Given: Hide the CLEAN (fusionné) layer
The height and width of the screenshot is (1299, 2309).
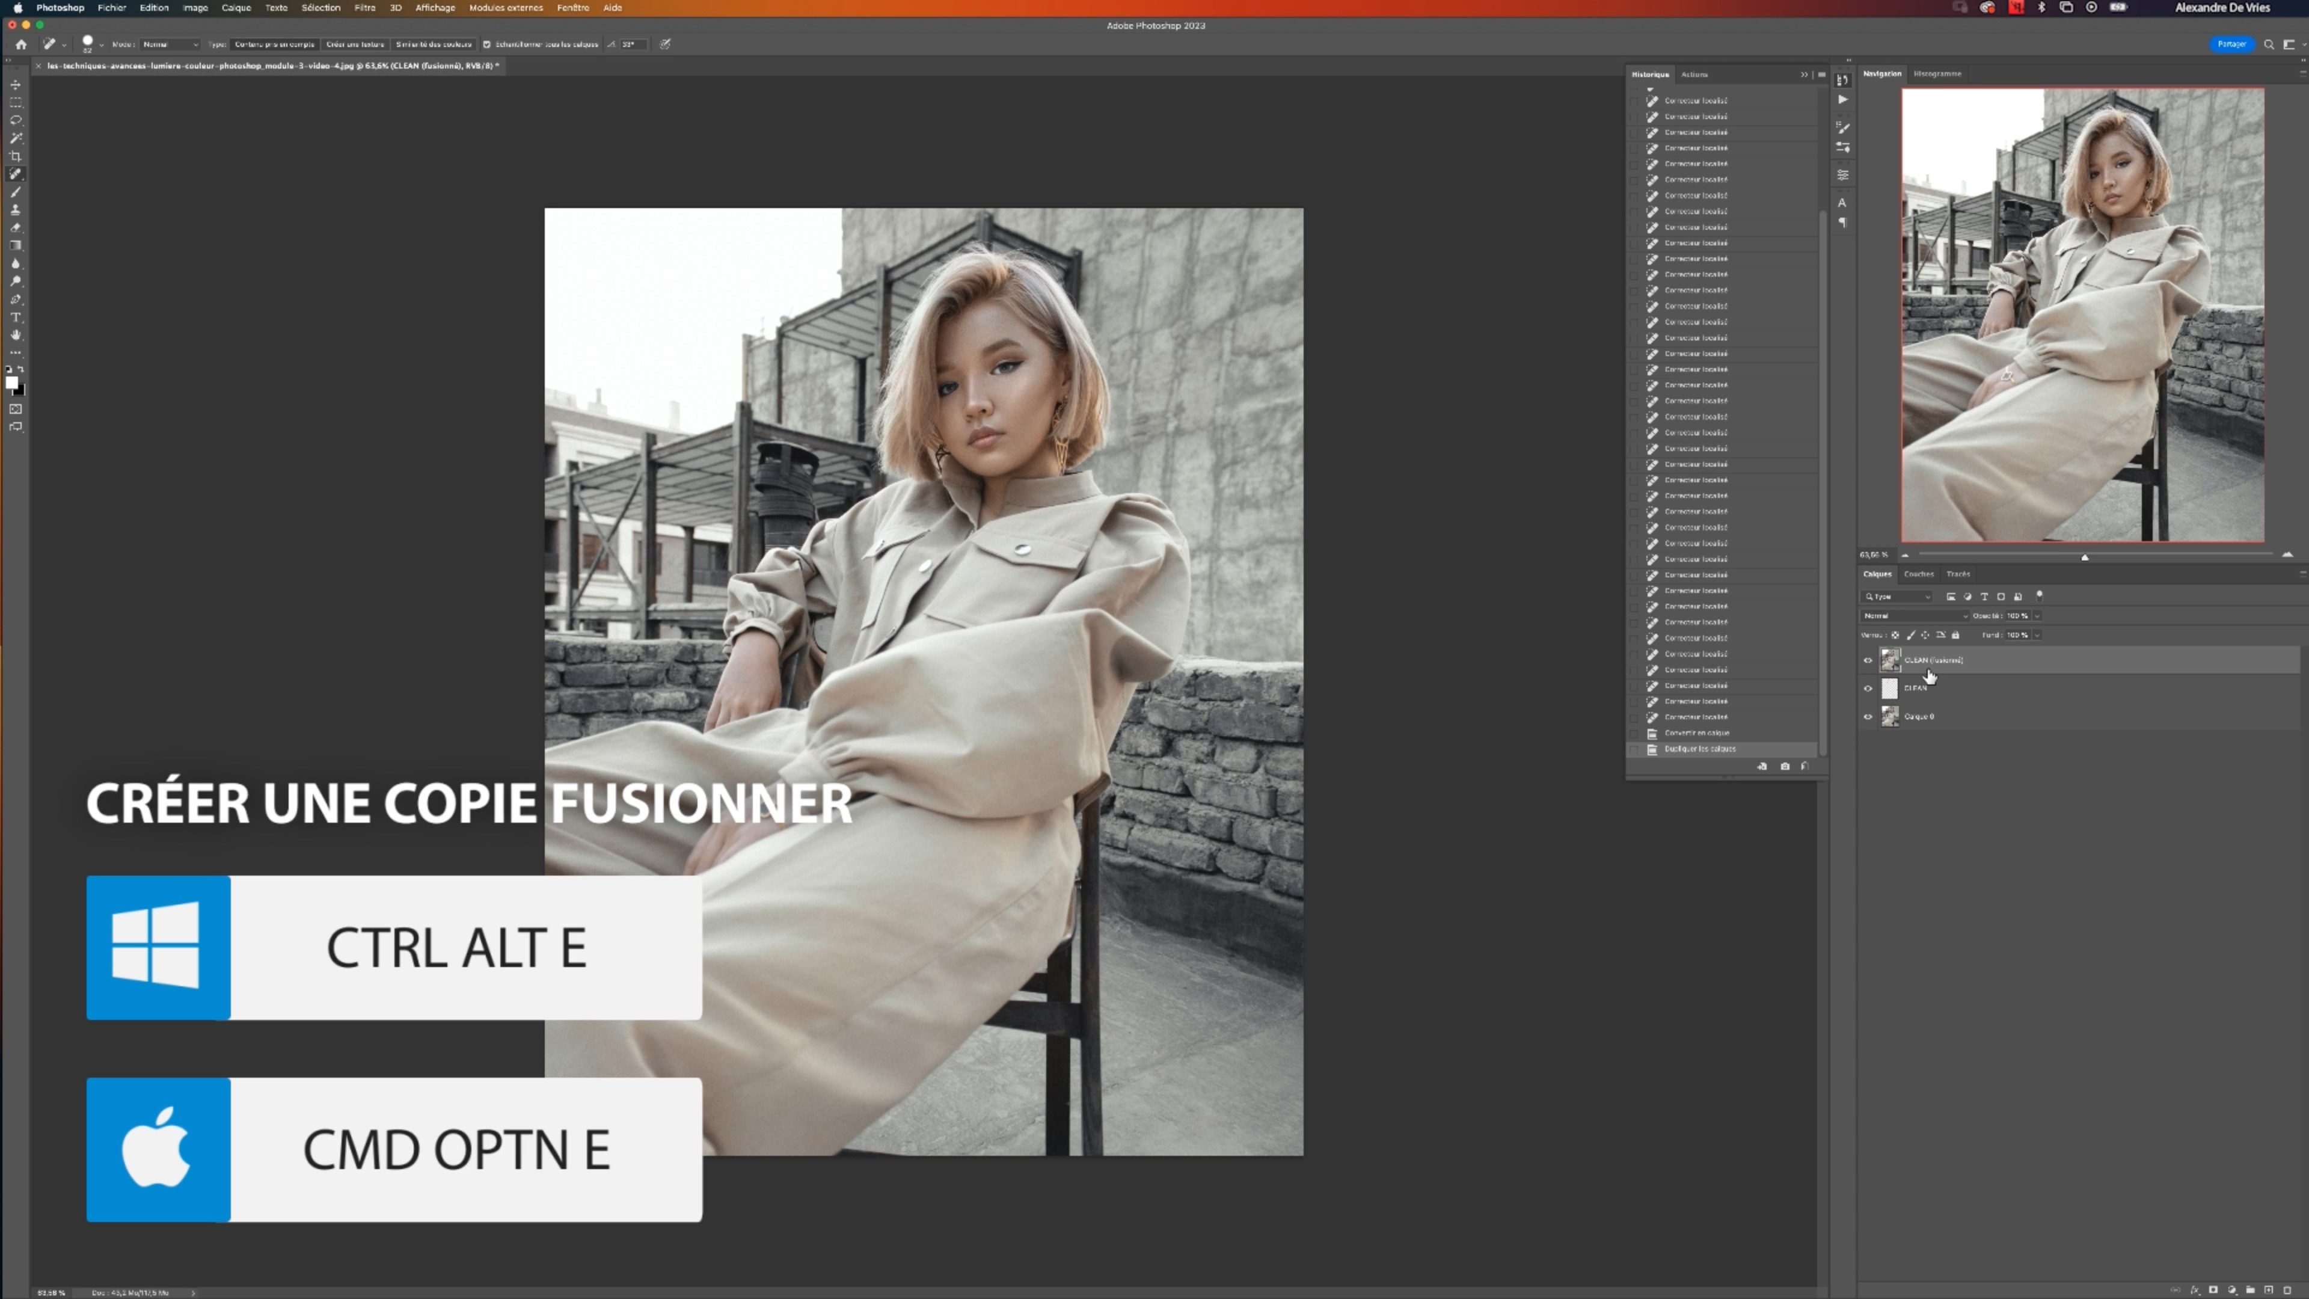Looking at the screenshot, I should click(1868, 661).
